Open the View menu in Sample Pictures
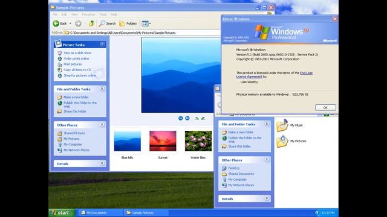The width and height of the screenshot is (387, 217). pyautogui.click(x=74, y=14)
